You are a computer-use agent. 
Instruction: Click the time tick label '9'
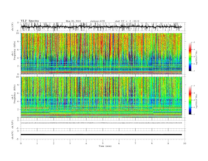tap(168, 143)
